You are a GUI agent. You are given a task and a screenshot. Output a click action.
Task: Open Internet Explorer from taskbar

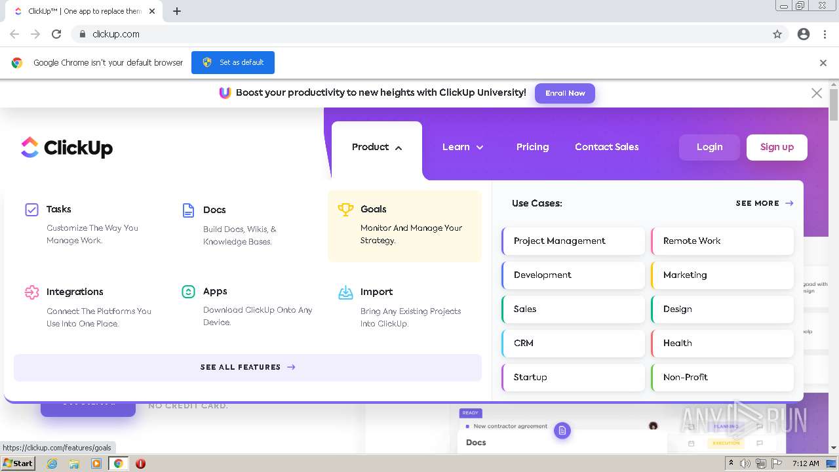click(x=52, y=463)
